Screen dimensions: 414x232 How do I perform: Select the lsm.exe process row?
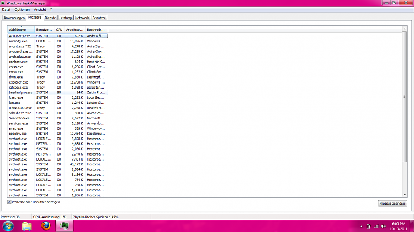click(x=57, y=103)
